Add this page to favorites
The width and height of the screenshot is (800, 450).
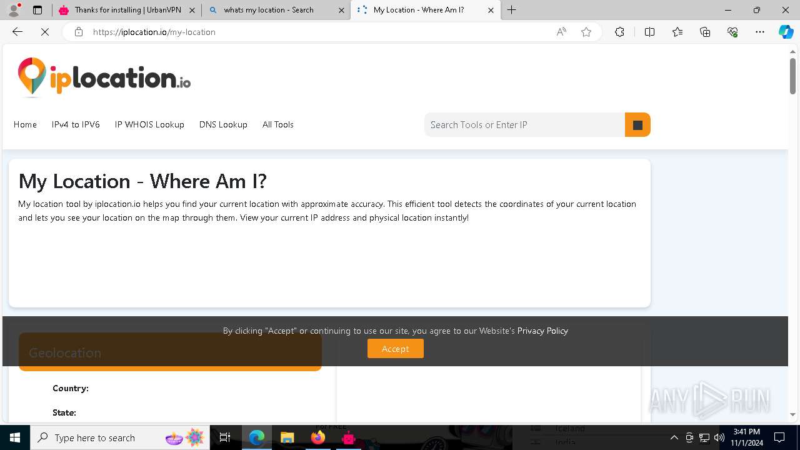point(586,32)
